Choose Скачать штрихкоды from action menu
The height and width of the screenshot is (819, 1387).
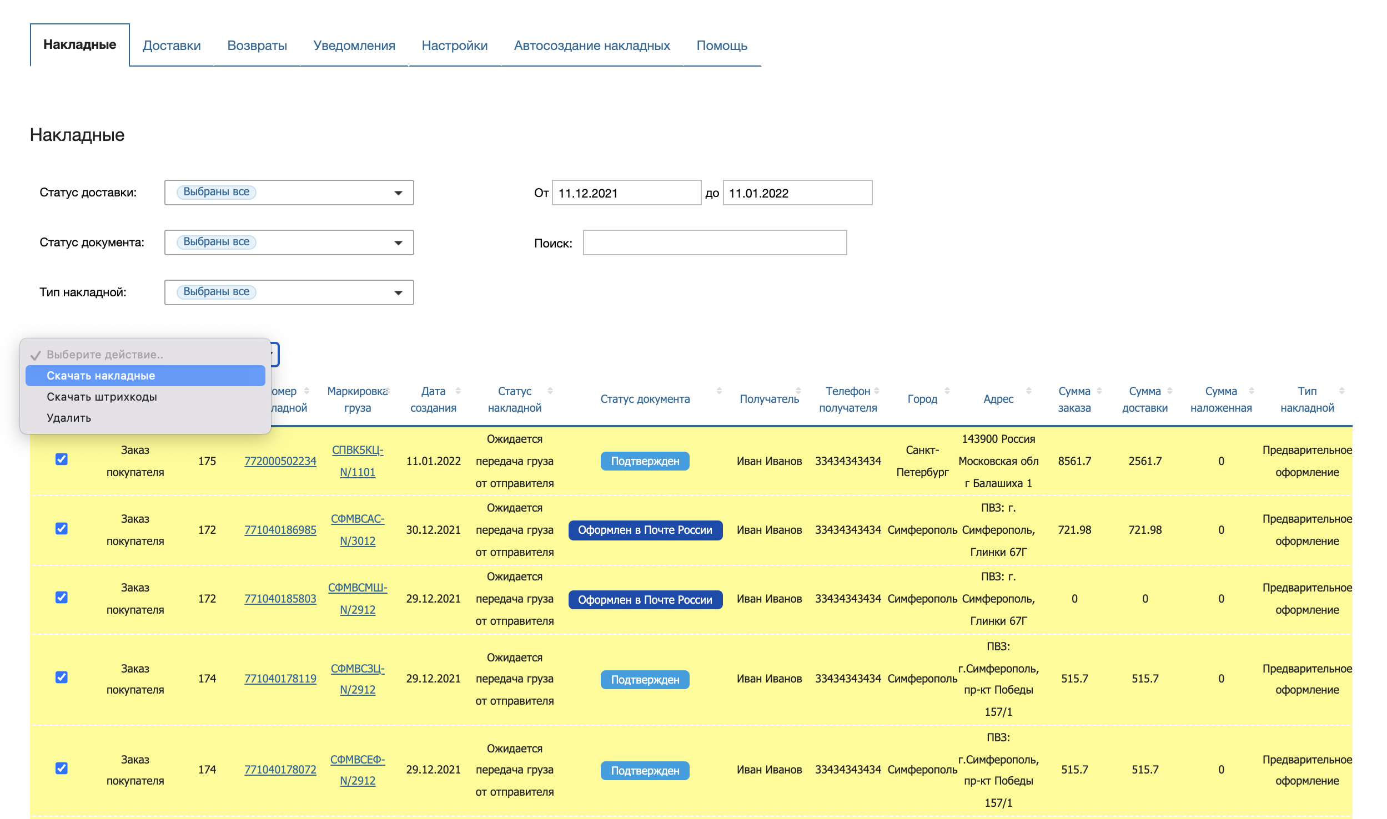tap(102, 397)
